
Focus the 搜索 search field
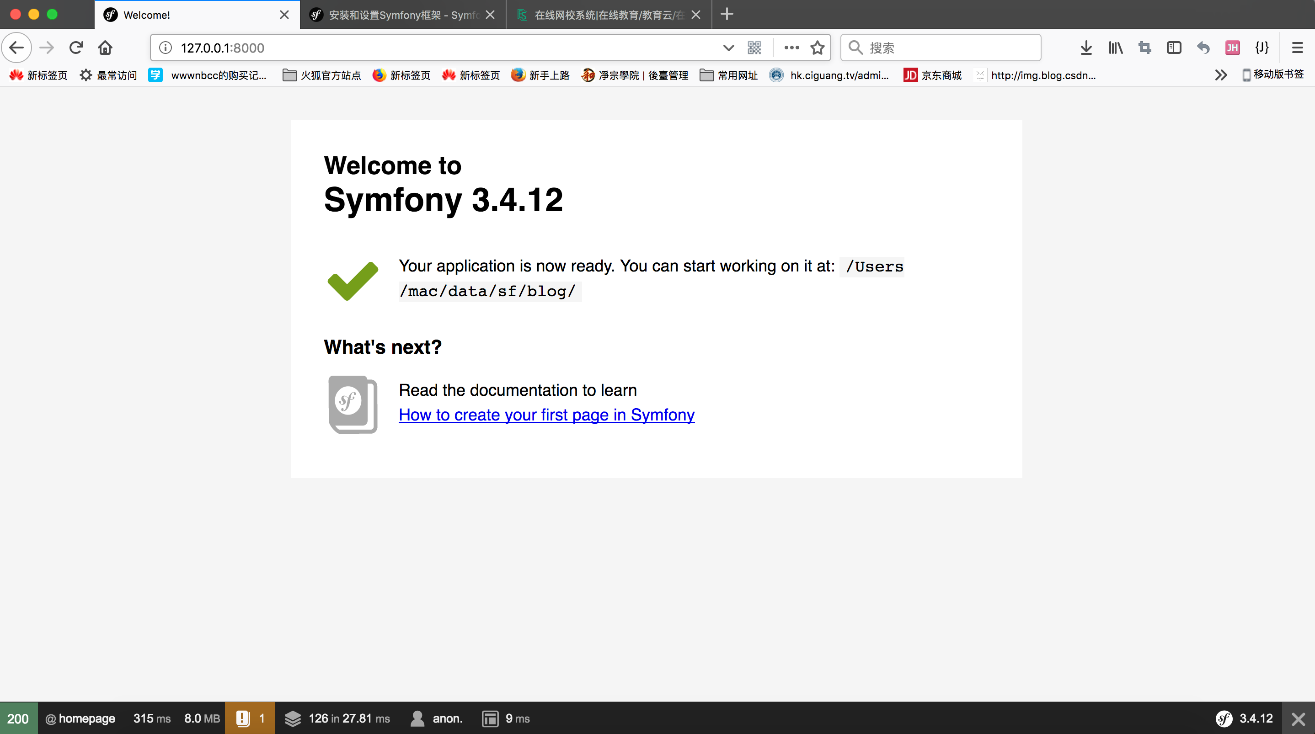click(941, 48)
